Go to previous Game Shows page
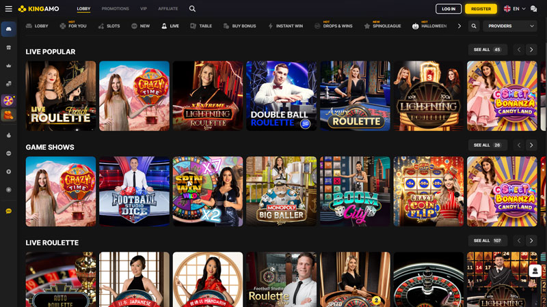 pos(519,145)
